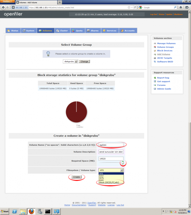Open the diskgrubu volume group dropdown
This screenshot has height=215, width=191.
click(x=70, y=61)
